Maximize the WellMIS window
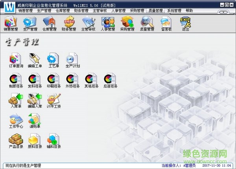The image size is (236, 169). [x=227, y=5]
